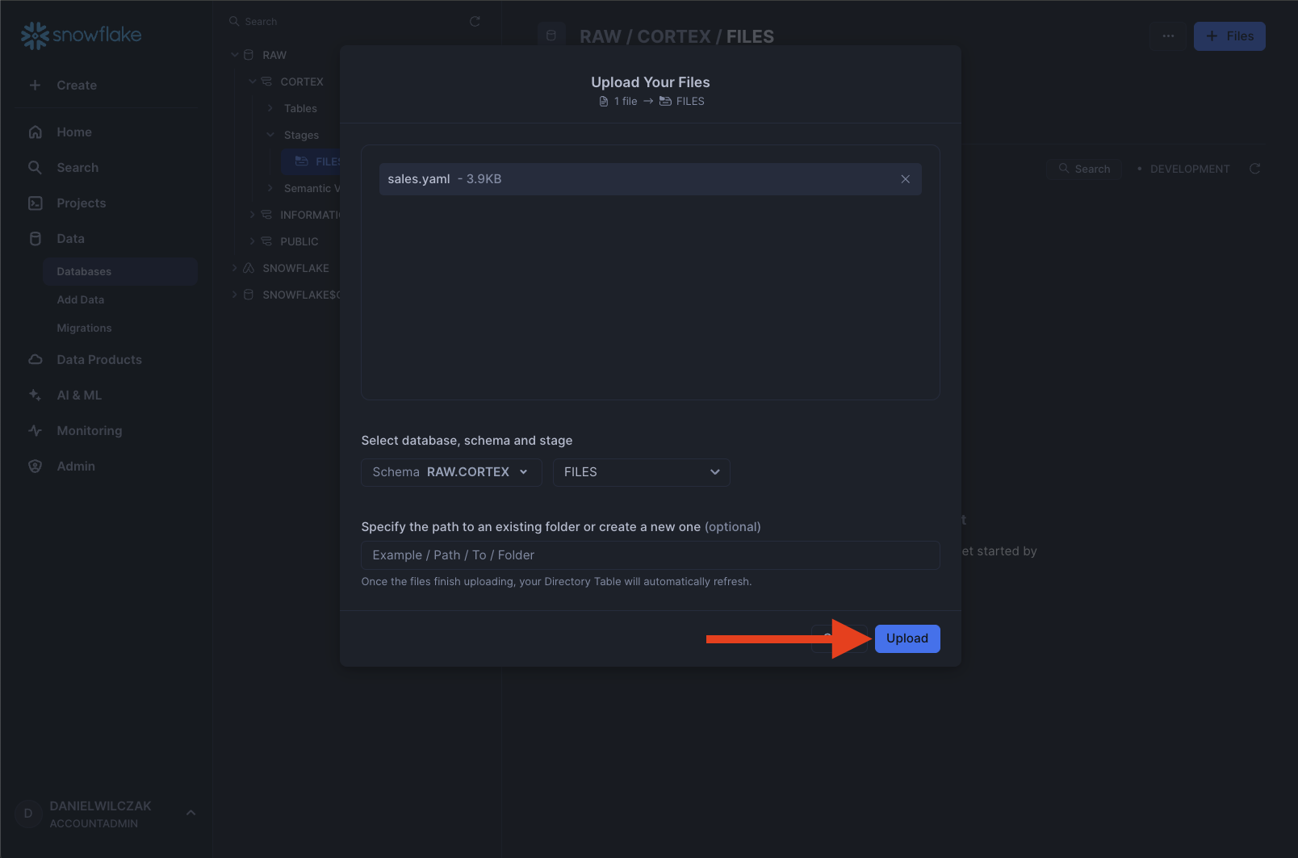Click the Admin shield icon
The width and height of the screenshot is (1298, 858).
click(x=35, y=467)
